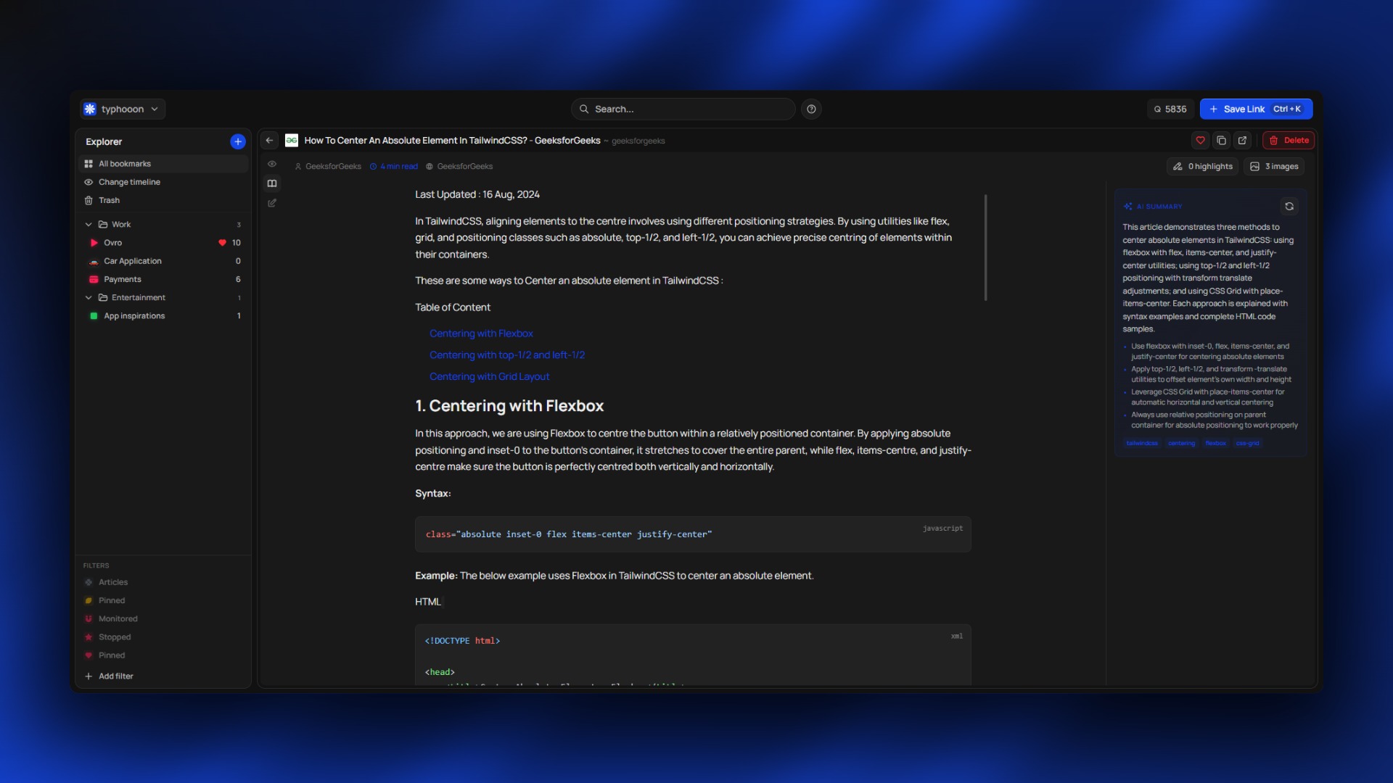This screenshot has width=1393, height=783.
Task: Copy the bookmark link icon
Action: click(x=1222, y=141)
